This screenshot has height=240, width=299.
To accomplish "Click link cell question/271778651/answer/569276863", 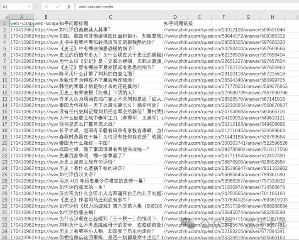I will point(225,86).
